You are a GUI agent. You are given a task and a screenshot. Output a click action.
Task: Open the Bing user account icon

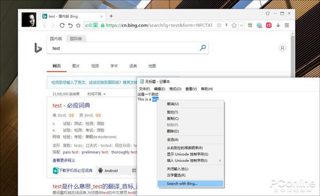283,48
